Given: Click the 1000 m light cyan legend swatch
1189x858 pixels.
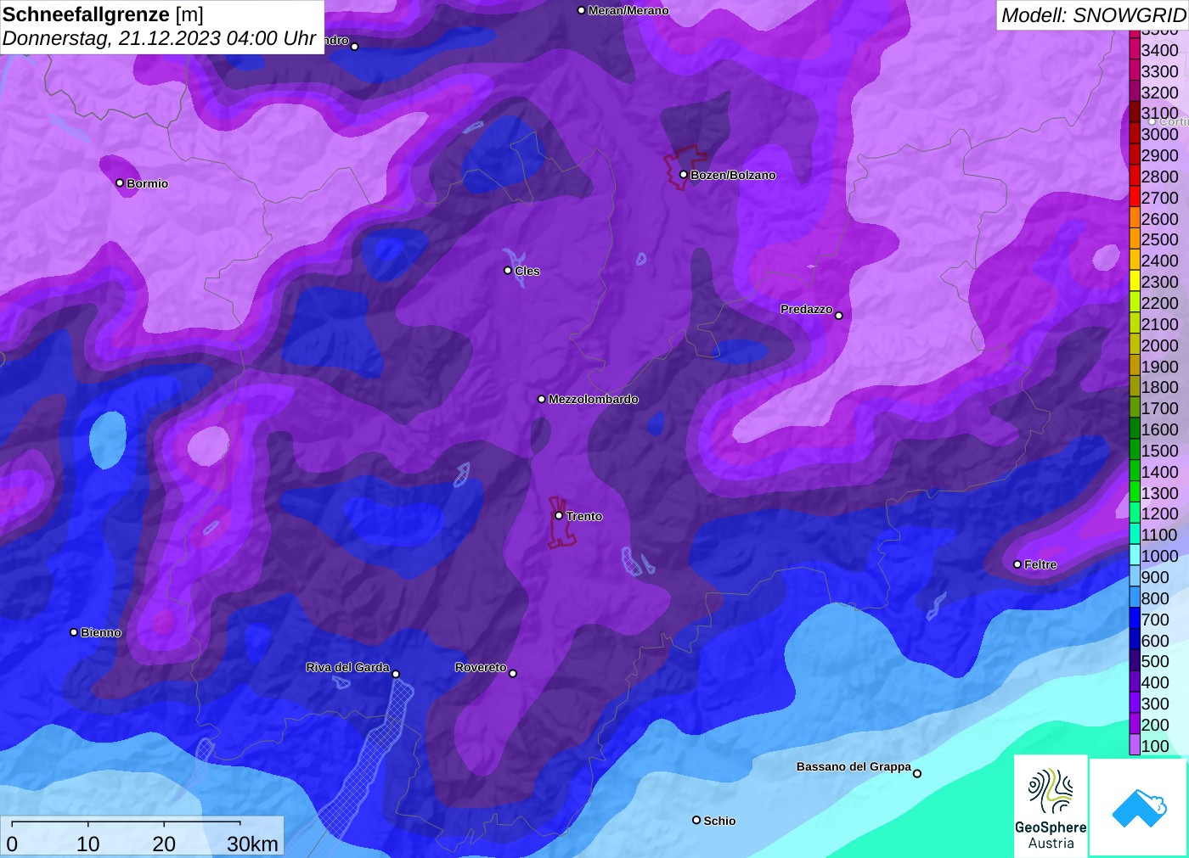Looking at the screenshot, I should click(1135, 556).
